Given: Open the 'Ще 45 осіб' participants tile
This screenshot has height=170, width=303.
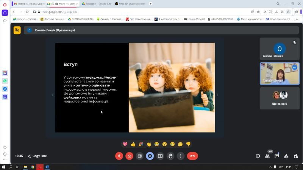Looking at the screenshot, I should click(280, 98).
